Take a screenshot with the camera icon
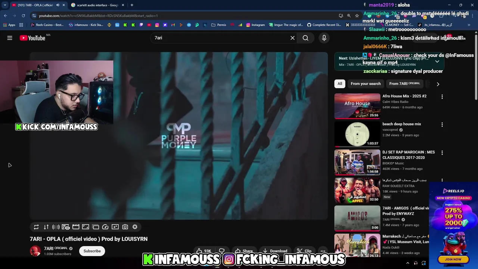Image resolution: width=478 pixels, height=269 pixels. (x=125, y=227)
